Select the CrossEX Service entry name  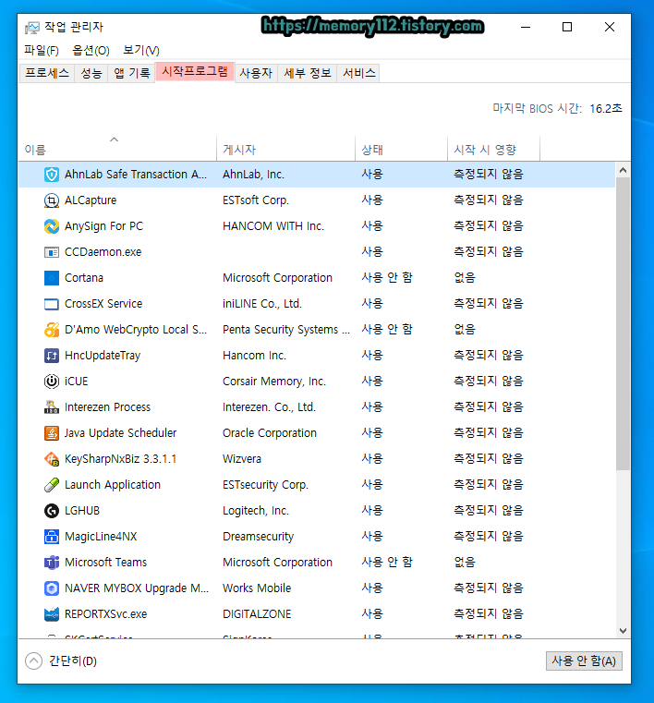coord(103,304)
